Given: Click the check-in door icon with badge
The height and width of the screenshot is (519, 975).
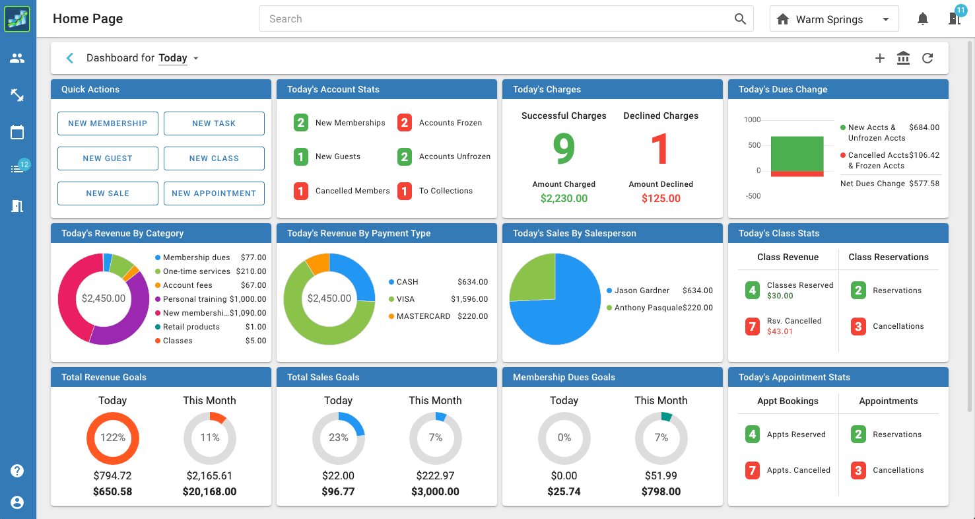Looking at the screenshot, I should [954, 19].
